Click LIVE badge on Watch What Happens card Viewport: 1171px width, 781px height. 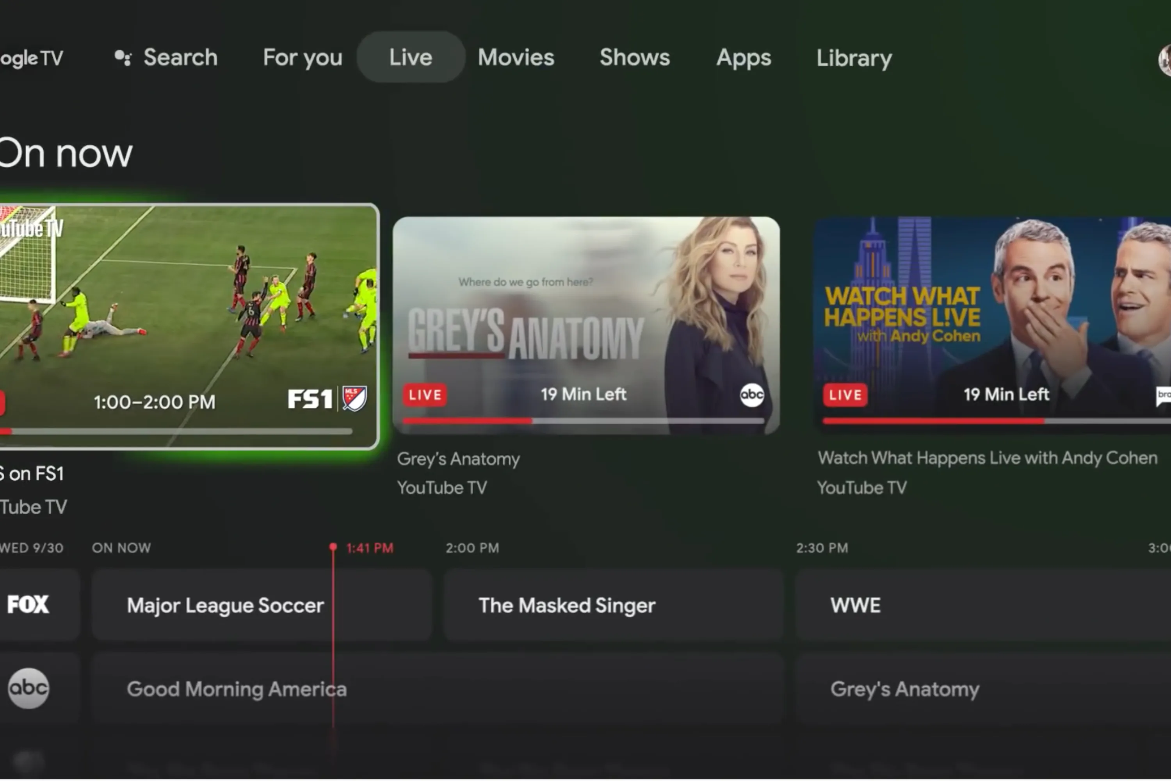pyautogui.click(x=845, y=395)
